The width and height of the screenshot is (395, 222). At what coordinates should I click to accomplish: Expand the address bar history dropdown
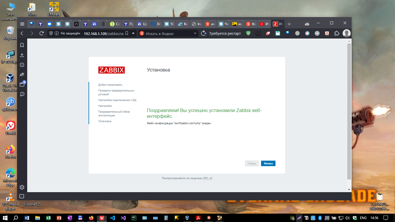click(x=133, y=34)
